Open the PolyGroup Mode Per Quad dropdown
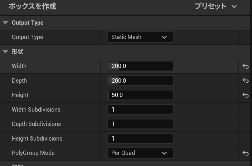This screenshot has height=166, width=252. (x=140, y=153)
